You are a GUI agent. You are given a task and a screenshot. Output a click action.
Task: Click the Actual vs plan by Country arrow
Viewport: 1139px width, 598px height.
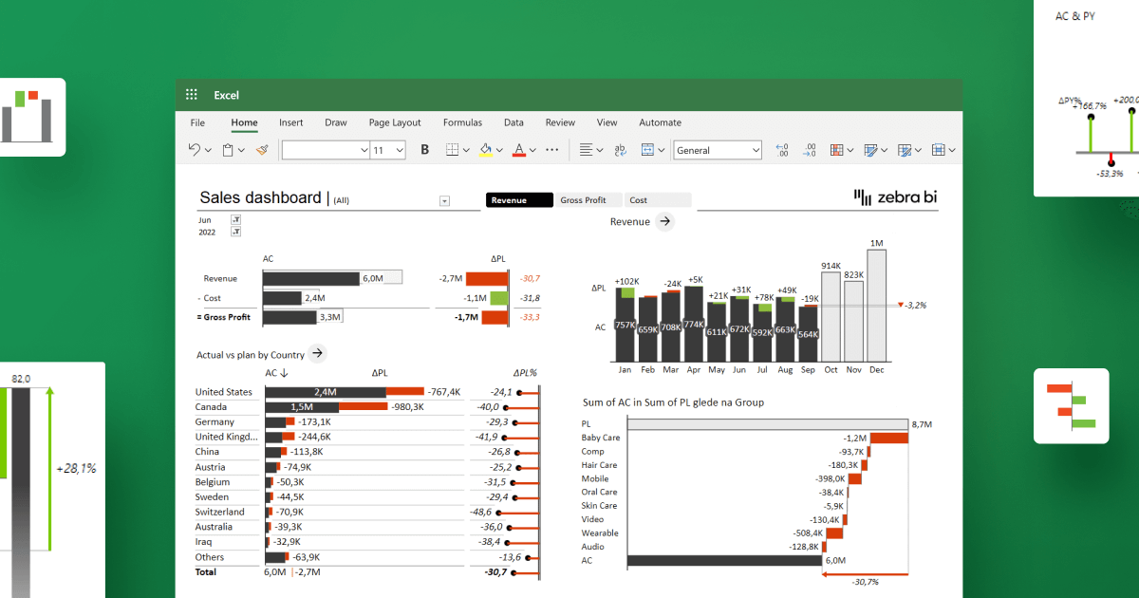coord(316,352)
